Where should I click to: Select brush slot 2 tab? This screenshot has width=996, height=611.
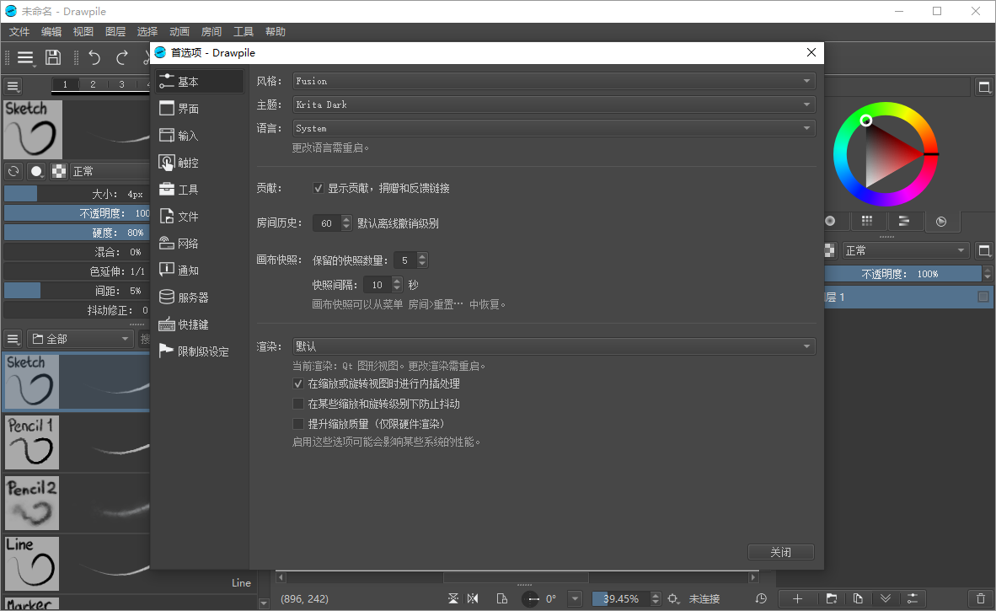(x=93, y=84)
